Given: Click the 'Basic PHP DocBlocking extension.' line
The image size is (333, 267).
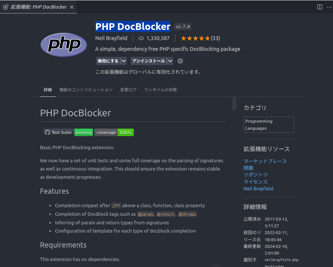Looking at the screenshot, I should pyautogui.click(x=77, y=147).
